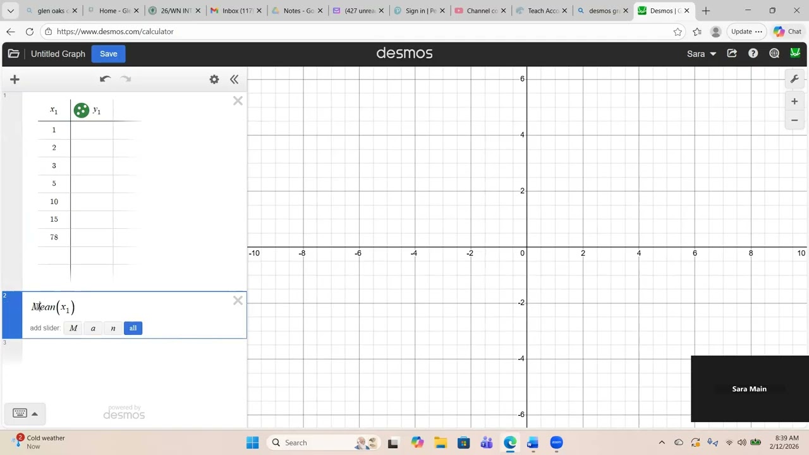Viewport: 809px width, 455px height.
Task: Click the browser Update button
Action: (x=746, y=32)
